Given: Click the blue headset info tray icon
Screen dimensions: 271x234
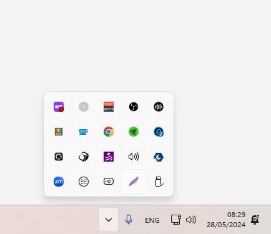Looking at the screenshot, I should point(159,132).
